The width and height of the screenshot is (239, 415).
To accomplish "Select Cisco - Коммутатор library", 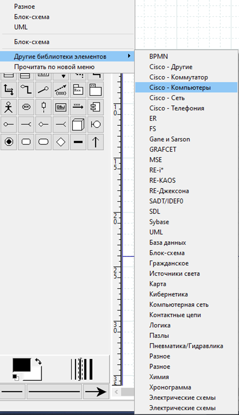I will pos(186,77).
